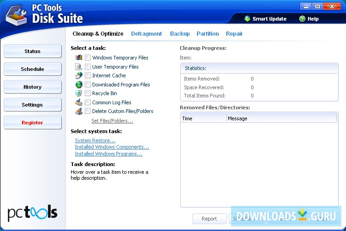
Task: Open the System Restore link
Action: 95,140
